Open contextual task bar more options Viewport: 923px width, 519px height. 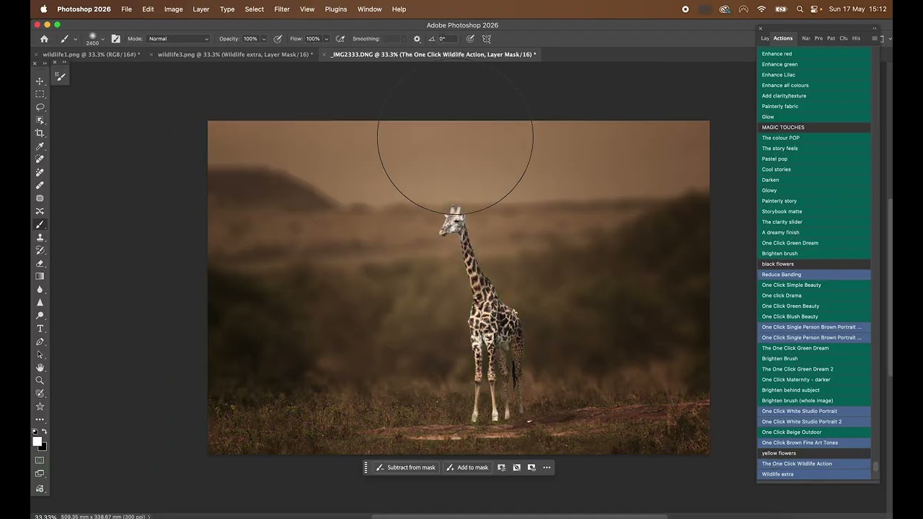pos(547,467)
